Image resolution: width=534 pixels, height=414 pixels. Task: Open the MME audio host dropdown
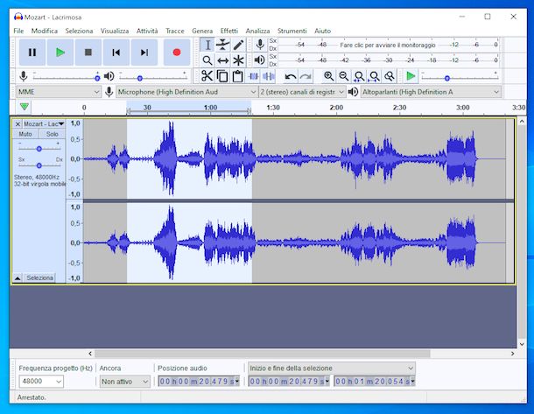(59, 92)
